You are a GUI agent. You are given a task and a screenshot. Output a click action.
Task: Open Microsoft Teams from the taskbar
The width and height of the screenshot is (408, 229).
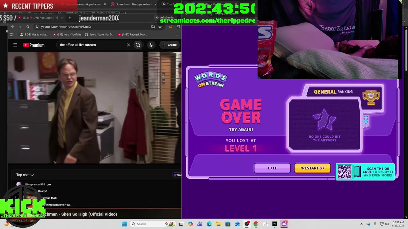coord(200,224)
